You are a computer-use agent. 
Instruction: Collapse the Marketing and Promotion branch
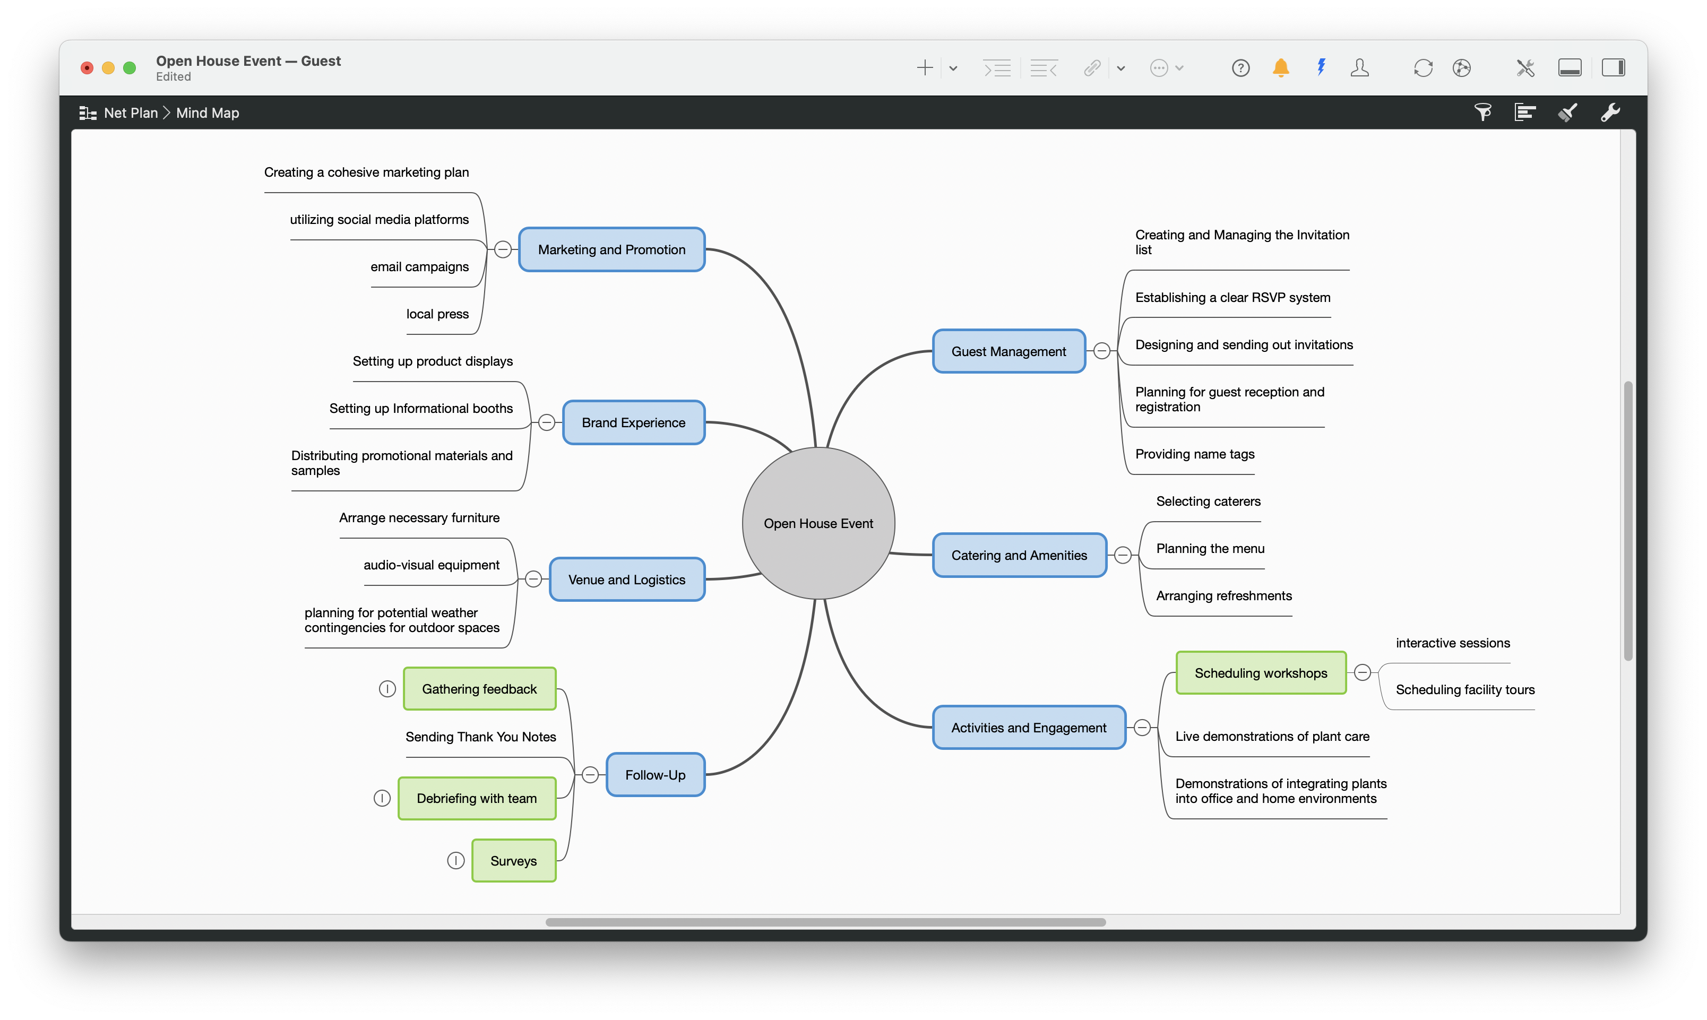(503, 249)
